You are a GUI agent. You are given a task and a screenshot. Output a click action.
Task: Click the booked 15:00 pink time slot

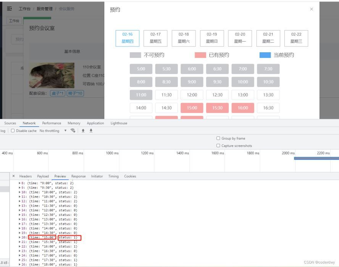tap(192, 108)
